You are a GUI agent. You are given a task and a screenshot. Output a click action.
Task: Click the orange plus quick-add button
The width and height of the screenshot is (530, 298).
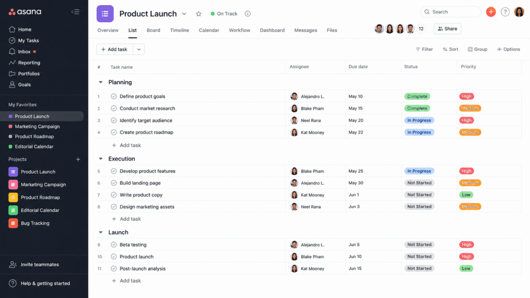click(491, 12)
